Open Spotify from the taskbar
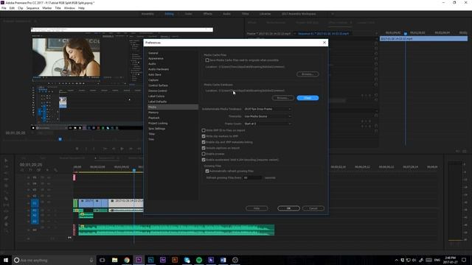 click(199, 260)
